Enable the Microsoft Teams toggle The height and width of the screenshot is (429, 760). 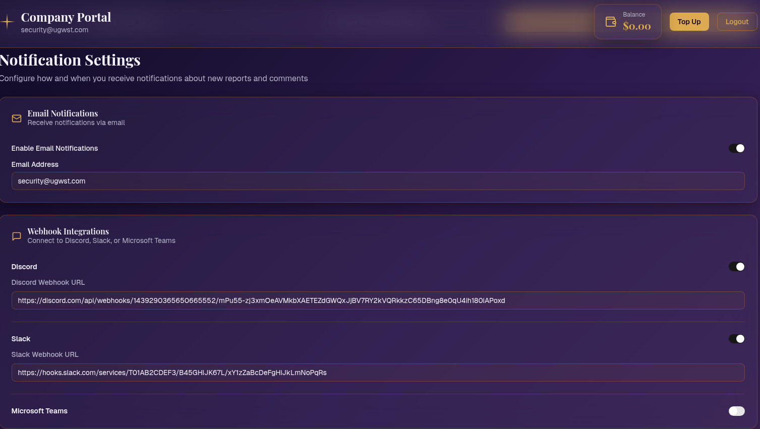736,411
